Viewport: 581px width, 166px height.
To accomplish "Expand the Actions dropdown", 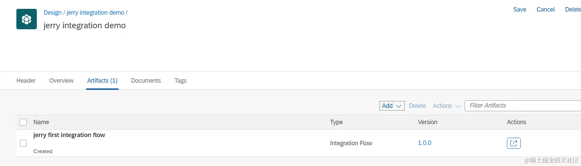I will click(446, 106).
